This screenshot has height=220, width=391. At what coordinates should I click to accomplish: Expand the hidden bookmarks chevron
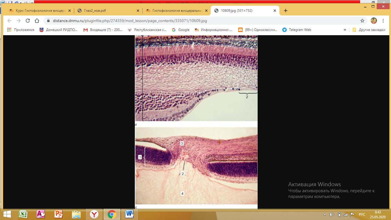pyautogui.click(x=345, y=30)
